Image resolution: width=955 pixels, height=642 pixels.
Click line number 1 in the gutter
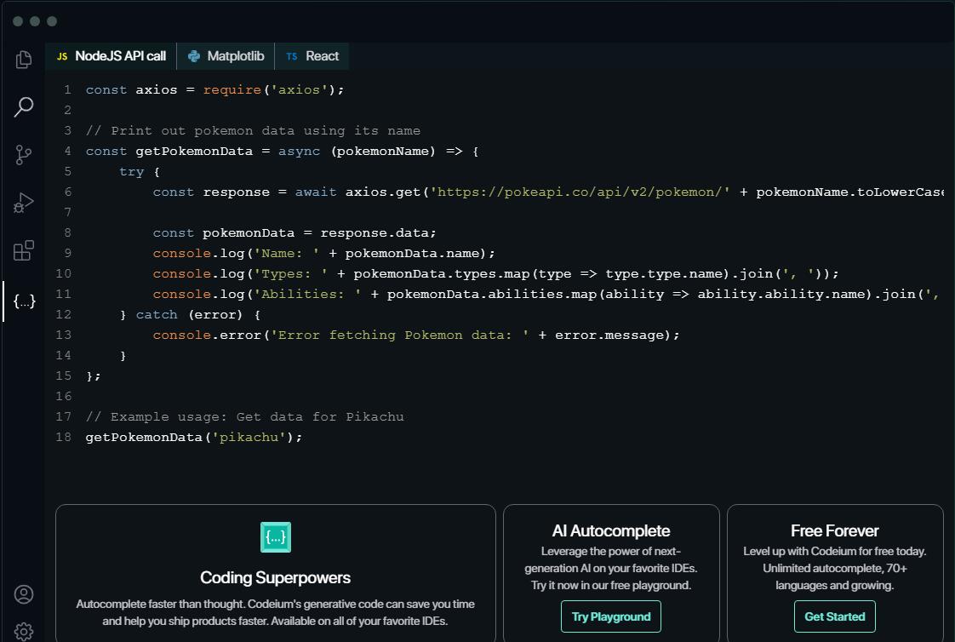67,89
